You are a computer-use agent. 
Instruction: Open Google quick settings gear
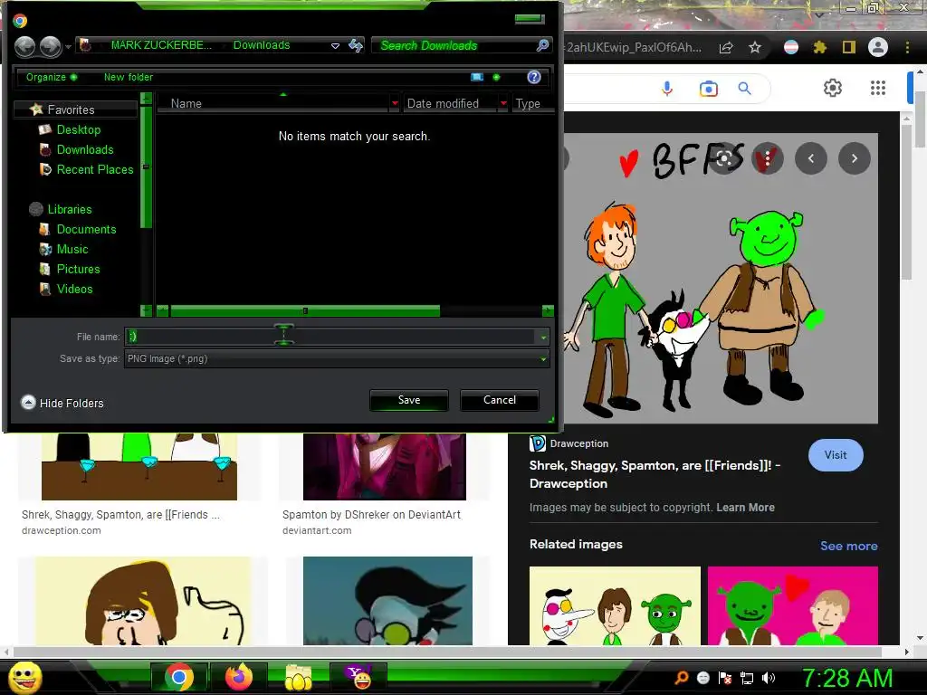coord(833,88)
